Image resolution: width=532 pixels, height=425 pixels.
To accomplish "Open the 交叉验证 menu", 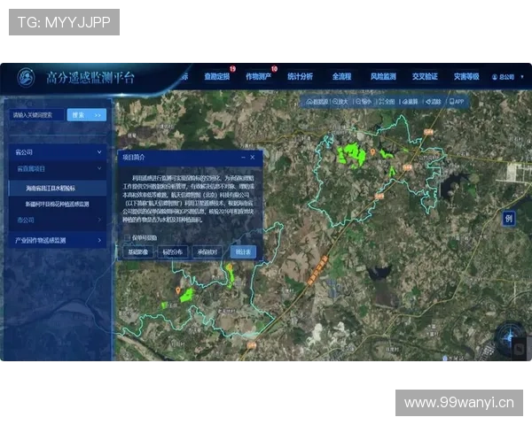I will click(425, 77).
